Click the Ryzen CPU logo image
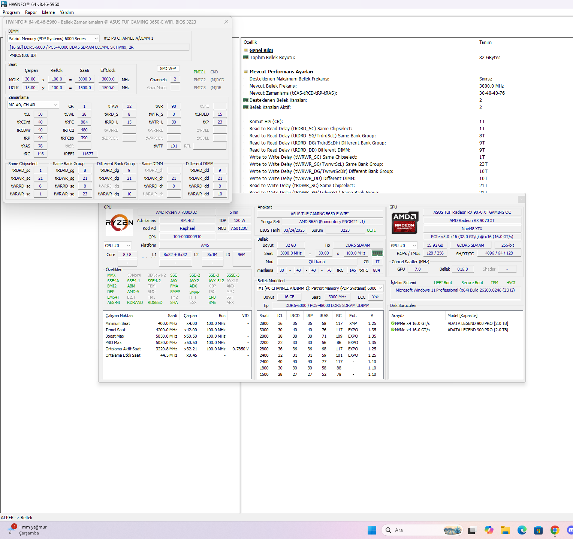 (x=120, y=223)
